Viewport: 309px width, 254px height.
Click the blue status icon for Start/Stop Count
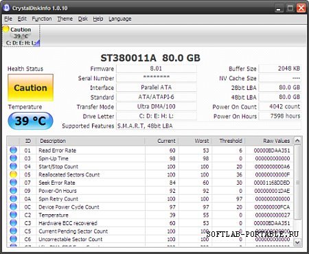coord(14,166)
